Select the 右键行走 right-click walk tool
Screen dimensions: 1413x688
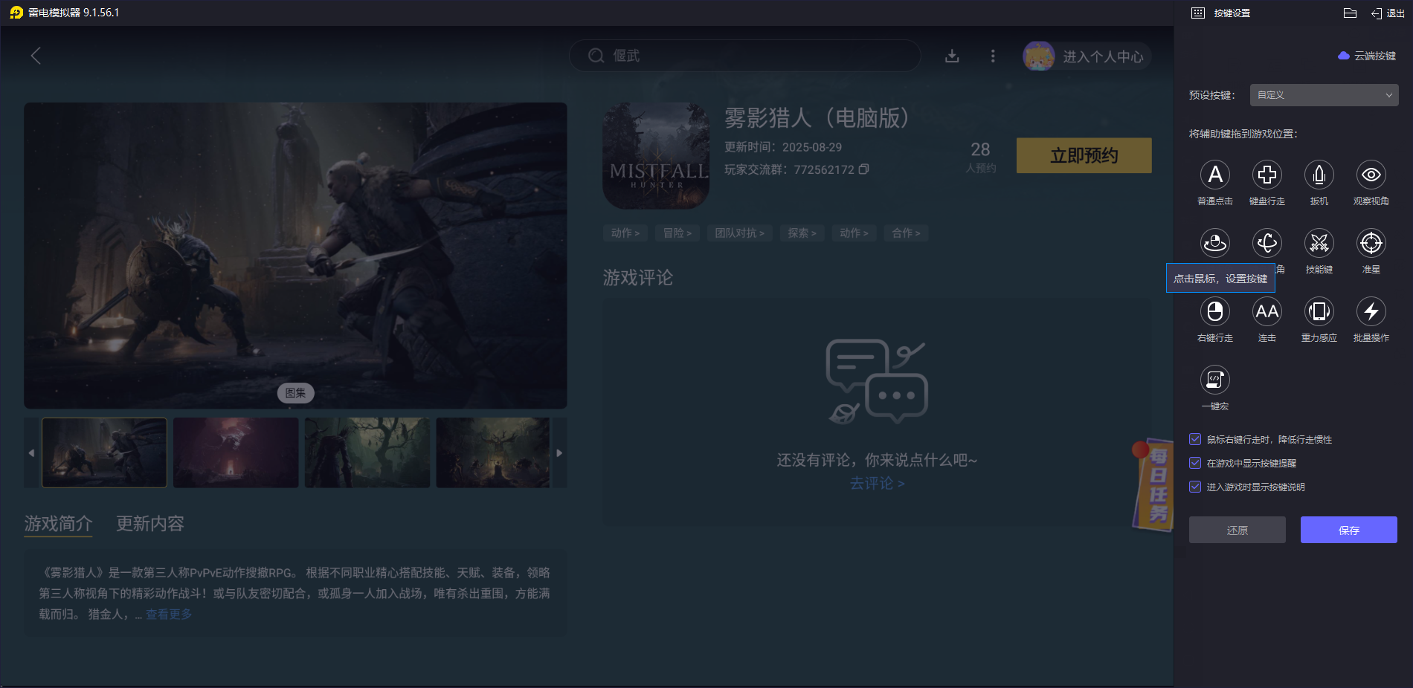(1215, 312)
